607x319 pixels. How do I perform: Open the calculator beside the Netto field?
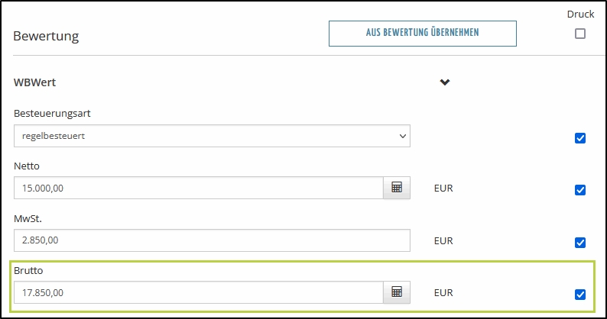397,188
